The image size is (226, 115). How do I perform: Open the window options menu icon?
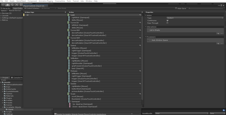click(x=219, y=5)
